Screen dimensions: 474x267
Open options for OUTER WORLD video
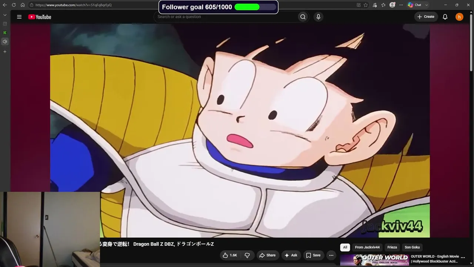pos(463,257)
